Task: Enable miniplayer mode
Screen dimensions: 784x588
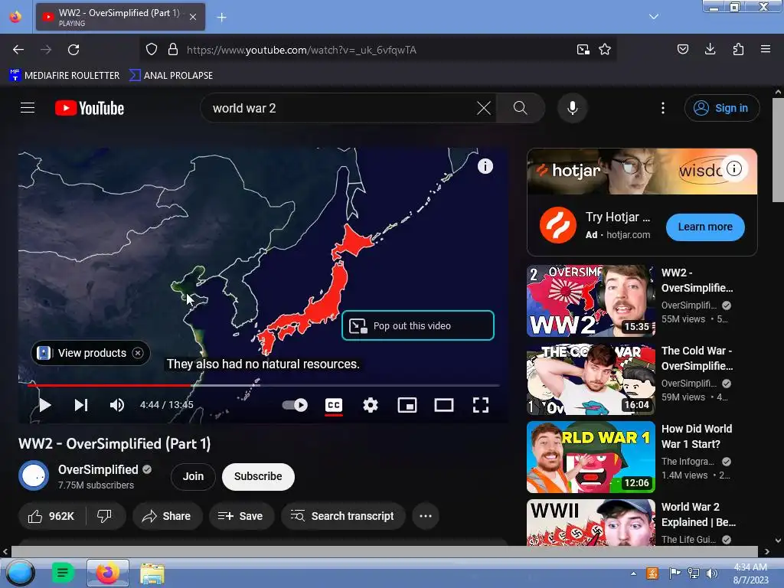Action: 407,405
